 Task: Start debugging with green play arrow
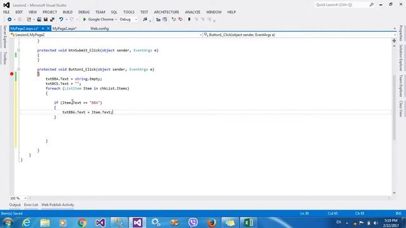(84, 20)
